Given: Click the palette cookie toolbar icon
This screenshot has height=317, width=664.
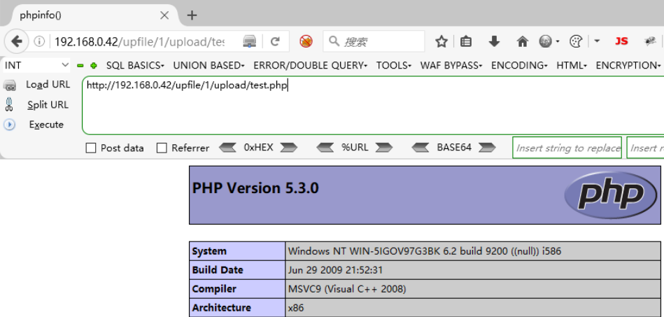Looking at the screenshot, I should click(576, 41).
